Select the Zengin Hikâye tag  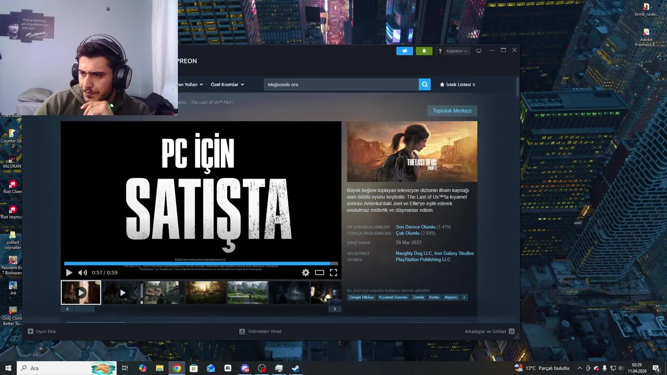point(362,297)
